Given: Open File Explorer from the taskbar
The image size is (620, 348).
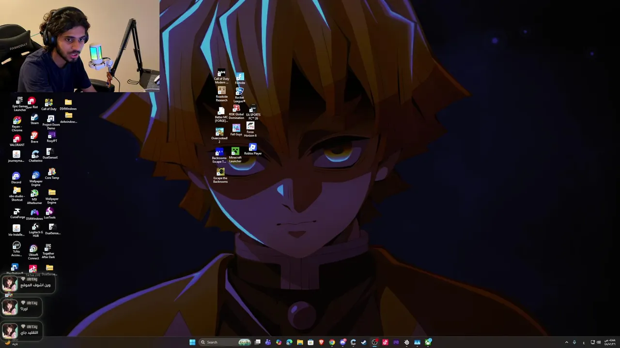Looking at the screenshot, I should point(300,342).
